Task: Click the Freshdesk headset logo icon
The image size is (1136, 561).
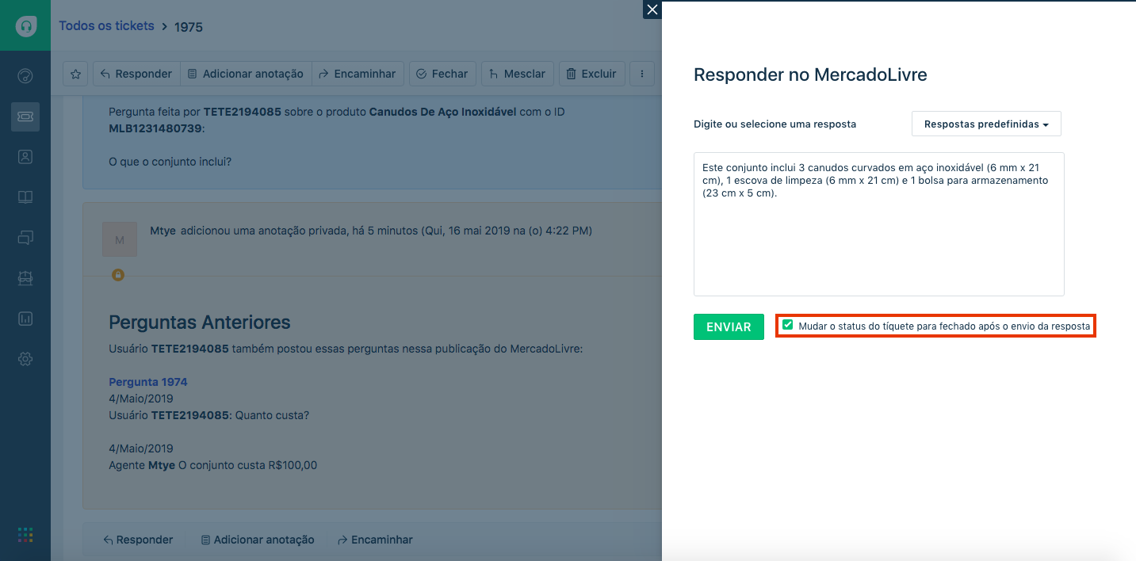Action: (25, 25)
